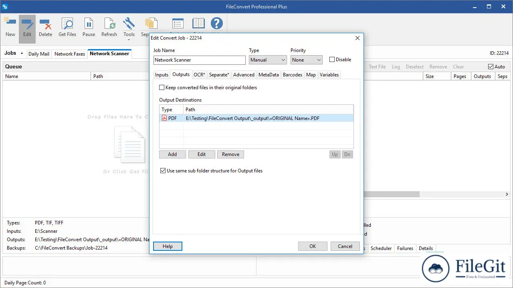Click Clear in the queue bar

coord(458,67)
